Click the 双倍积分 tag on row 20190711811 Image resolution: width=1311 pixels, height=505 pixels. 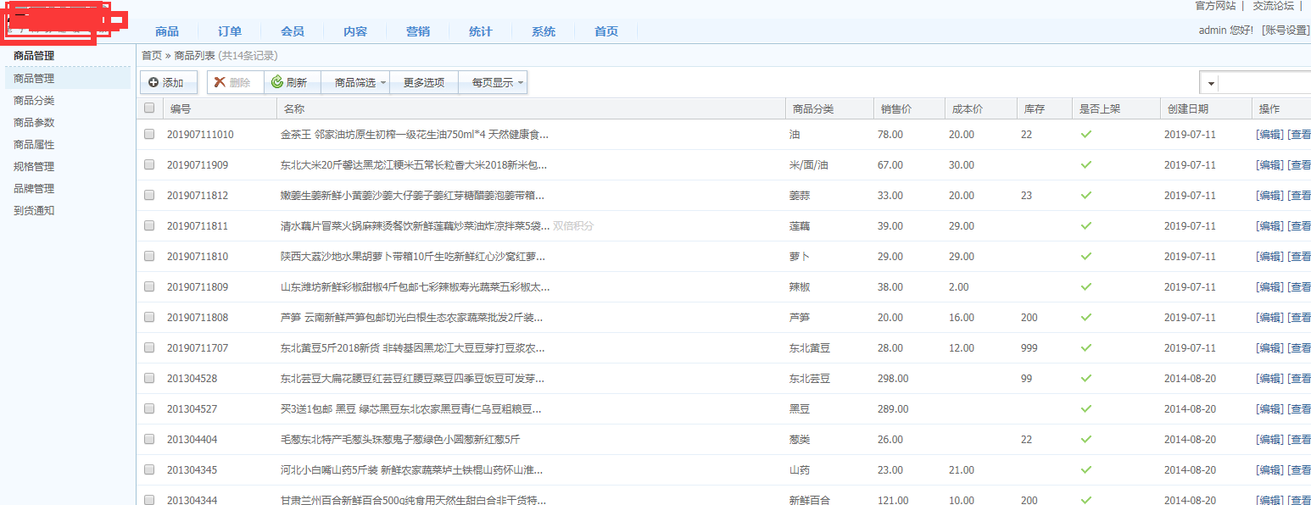pyautogui.click(x=573, y=225)
